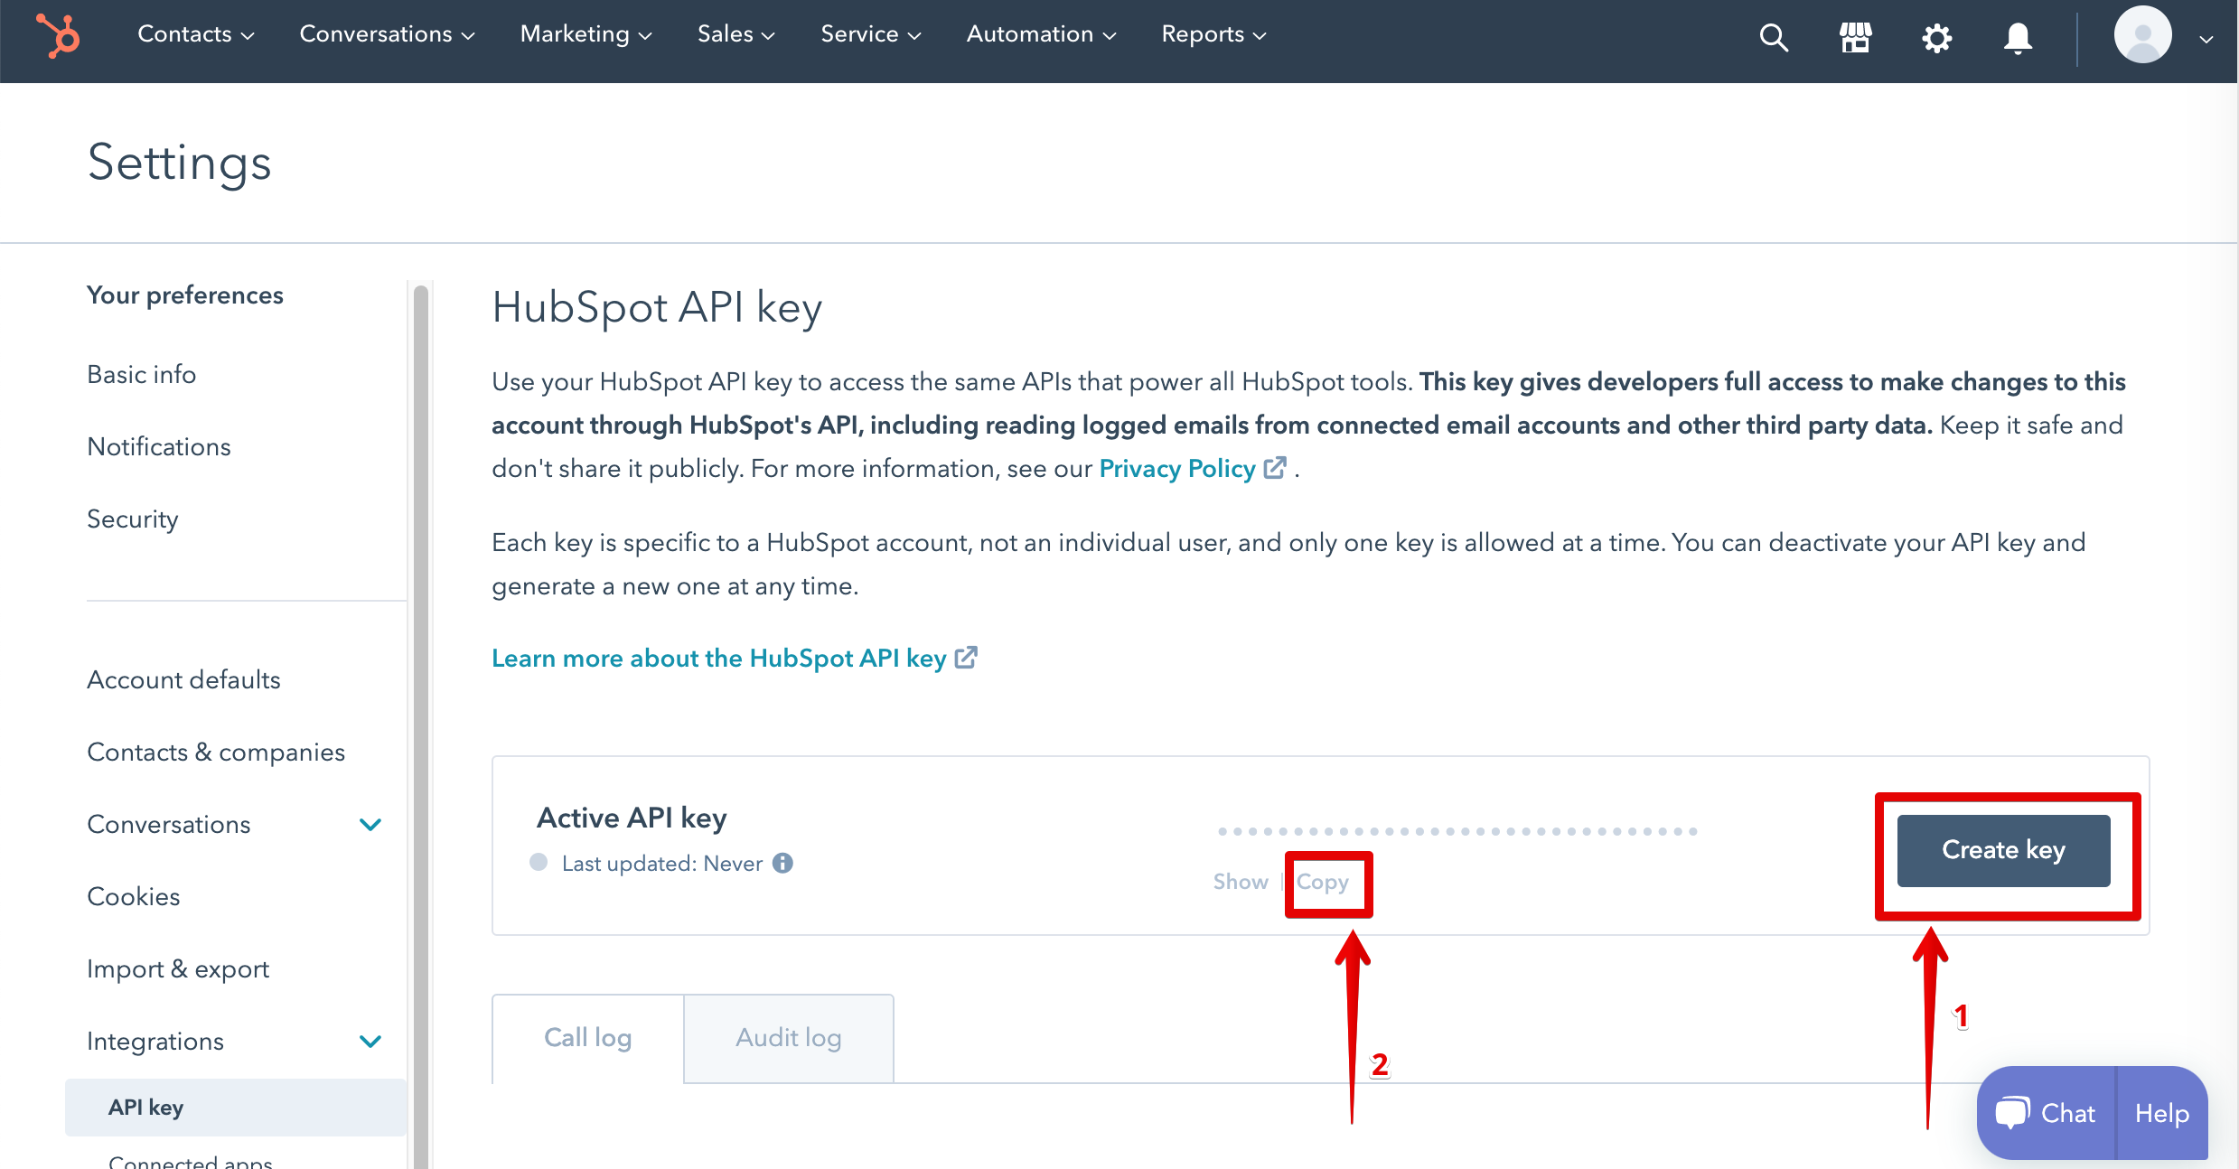This screenshot has width=2239, height=1169.
Task: Open the search icon in the navigation bar
Action: (x=1774, y=38)
